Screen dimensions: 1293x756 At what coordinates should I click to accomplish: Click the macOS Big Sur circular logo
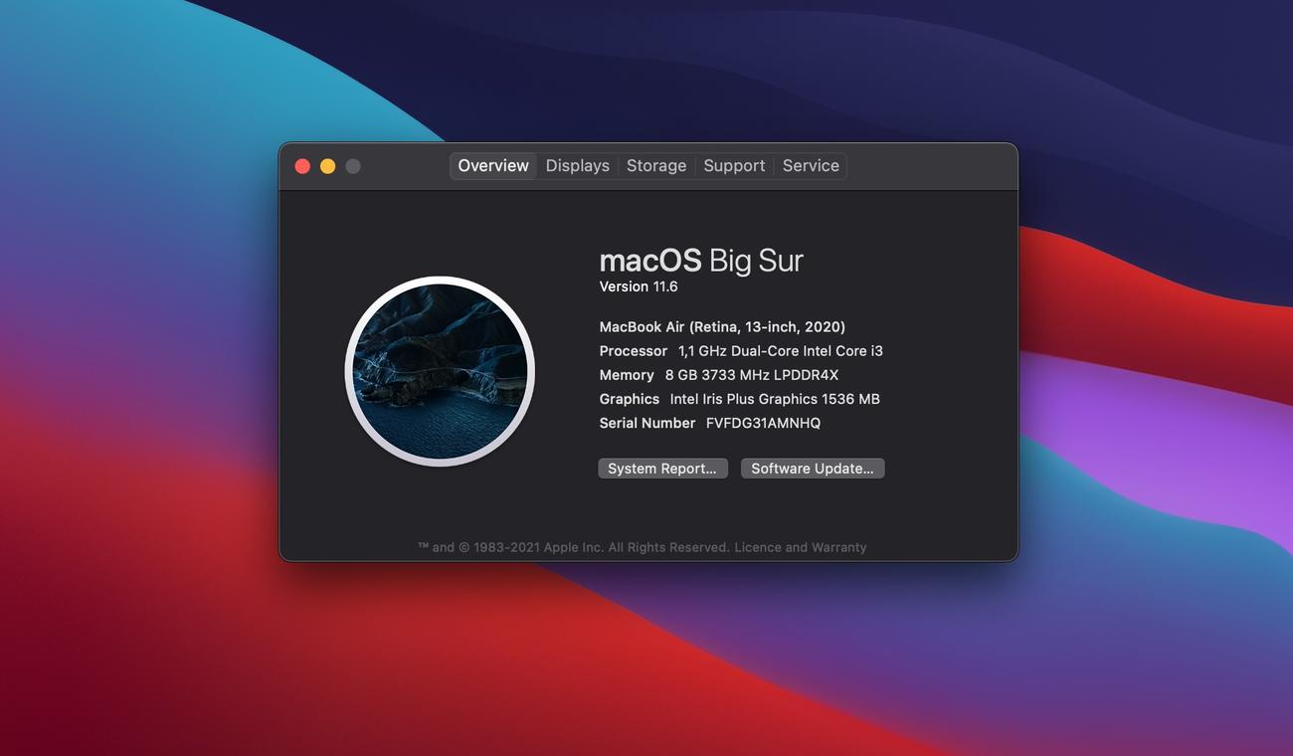[x=440, y=371]
